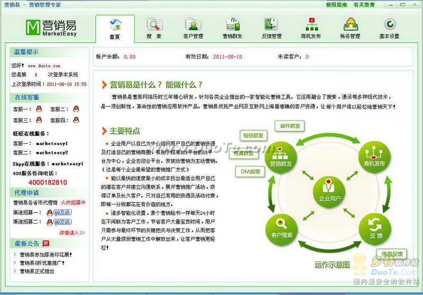Click the 旺旺 contact marketeasy1 under 客服一
The image size is (423, 295).
52,143
